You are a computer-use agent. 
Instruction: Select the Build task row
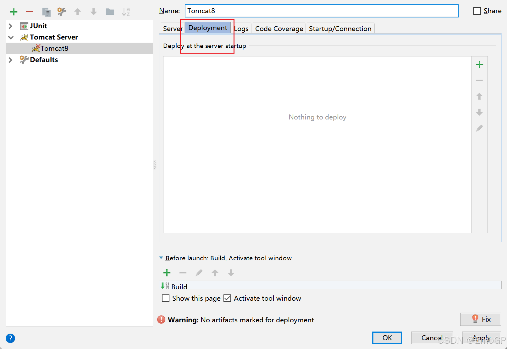coord(330,285)
